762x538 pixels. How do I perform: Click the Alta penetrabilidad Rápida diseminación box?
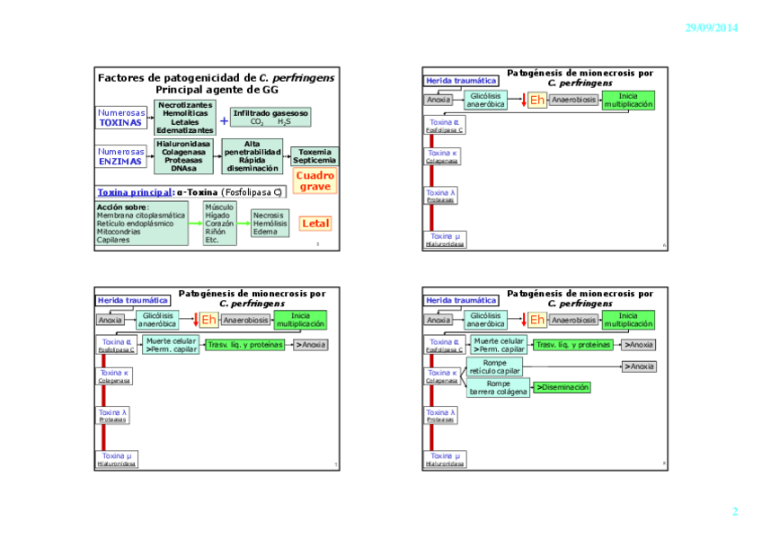click(253, 156)
